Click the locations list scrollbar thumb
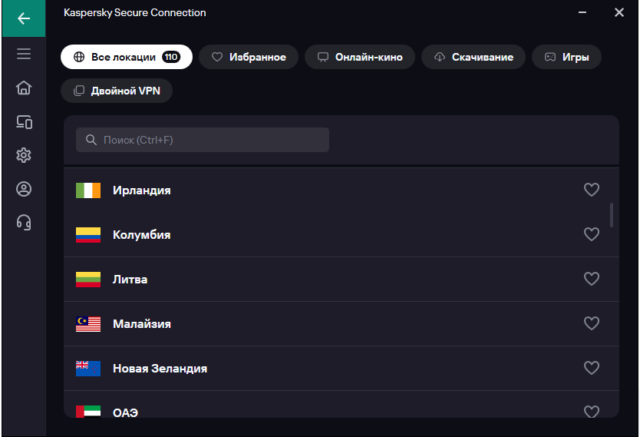The width and height of the screenshot is (640, 437). point(612,215)
